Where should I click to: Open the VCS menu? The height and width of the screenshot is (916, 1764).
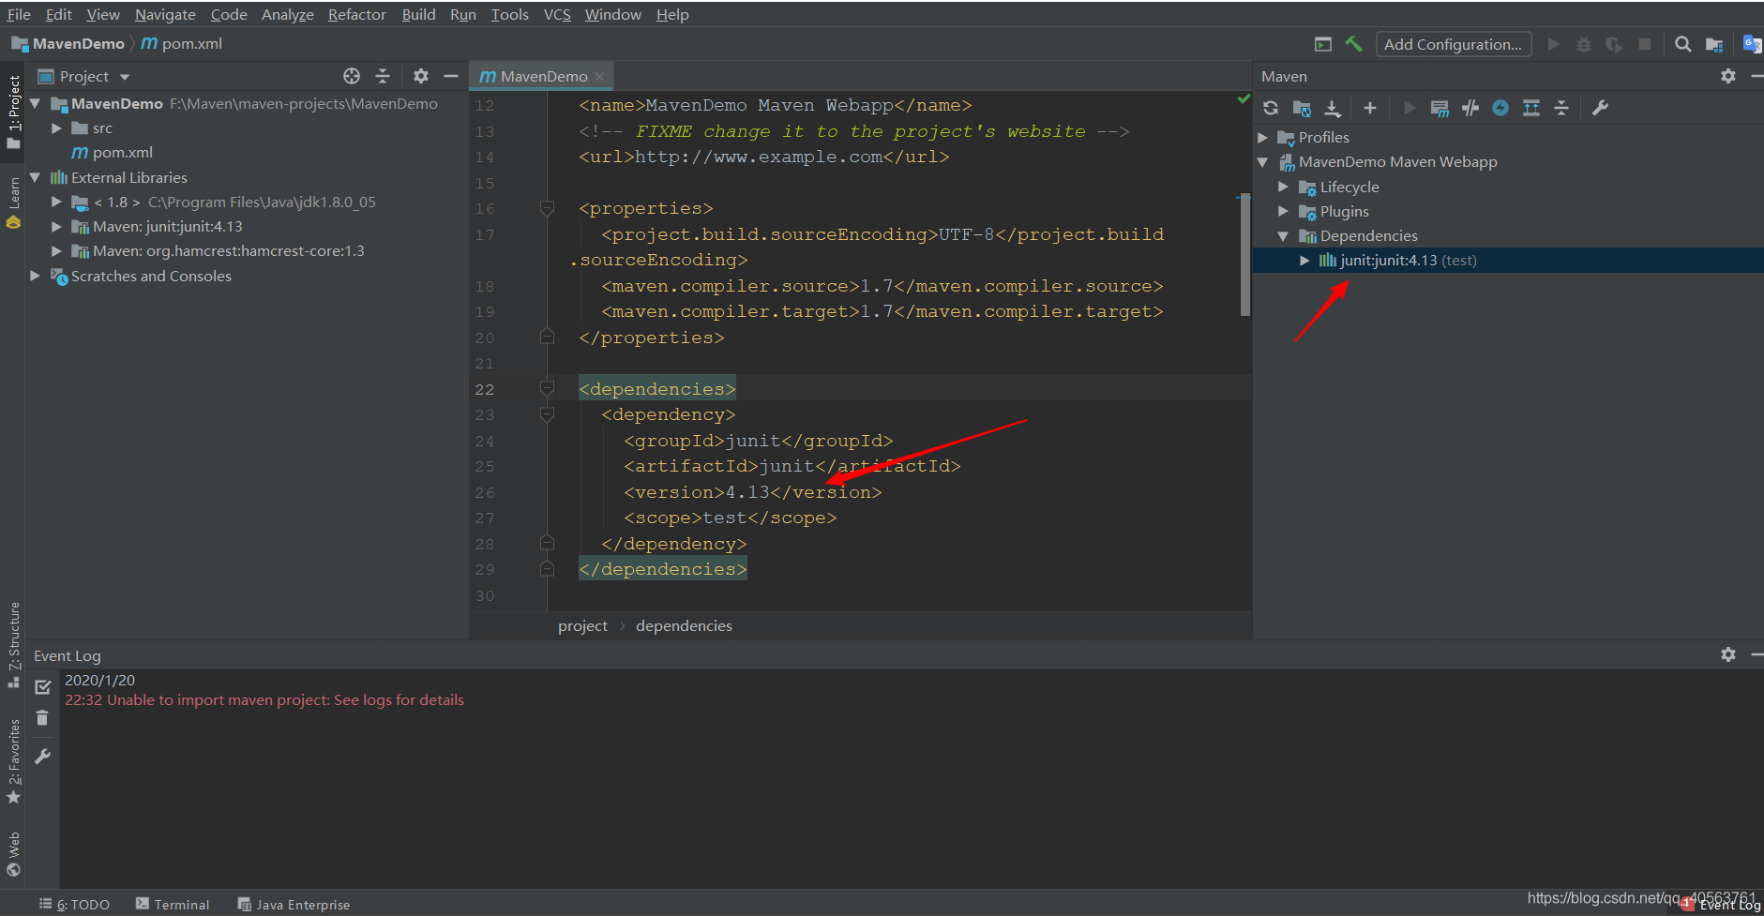[x=557, y=14]
